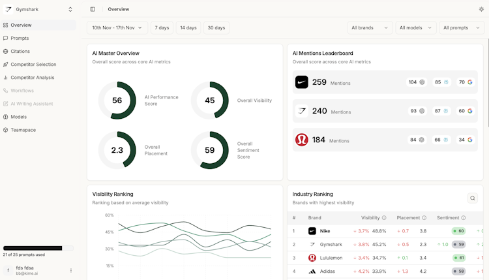Image resolution: width=489 pixels, height=280 pixels.
Task: Click the Sentiment column info icon
Action: (x=464, y=218)
